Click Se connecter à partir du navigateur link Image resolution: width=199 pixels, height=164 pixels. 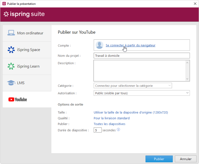pos(130,45)
